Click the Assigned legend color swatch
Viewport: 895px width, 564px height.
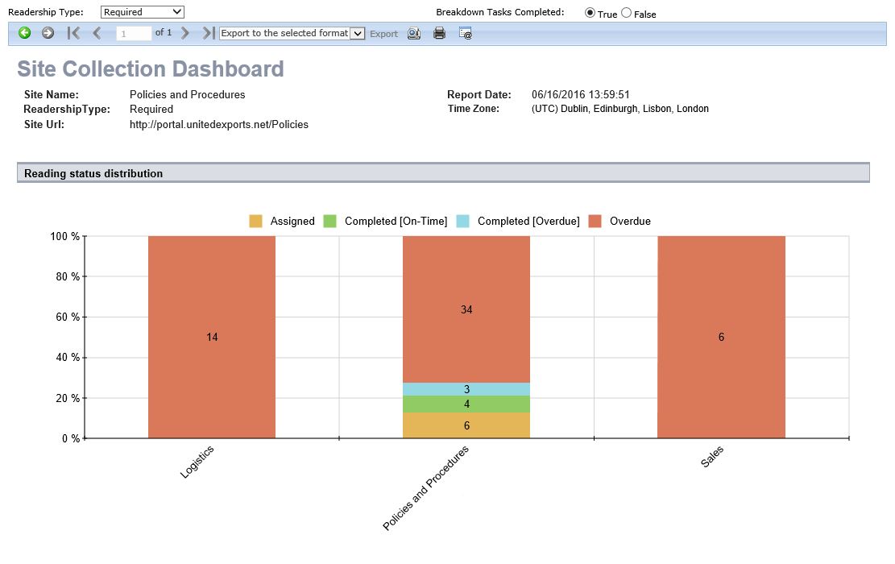255,221
